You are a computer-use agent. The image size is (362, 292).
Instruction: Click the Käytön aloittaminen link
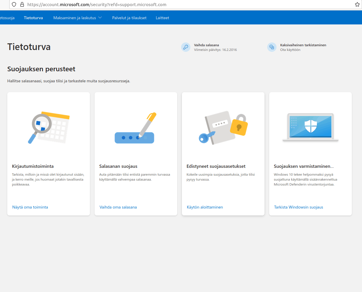click(205, 207)
